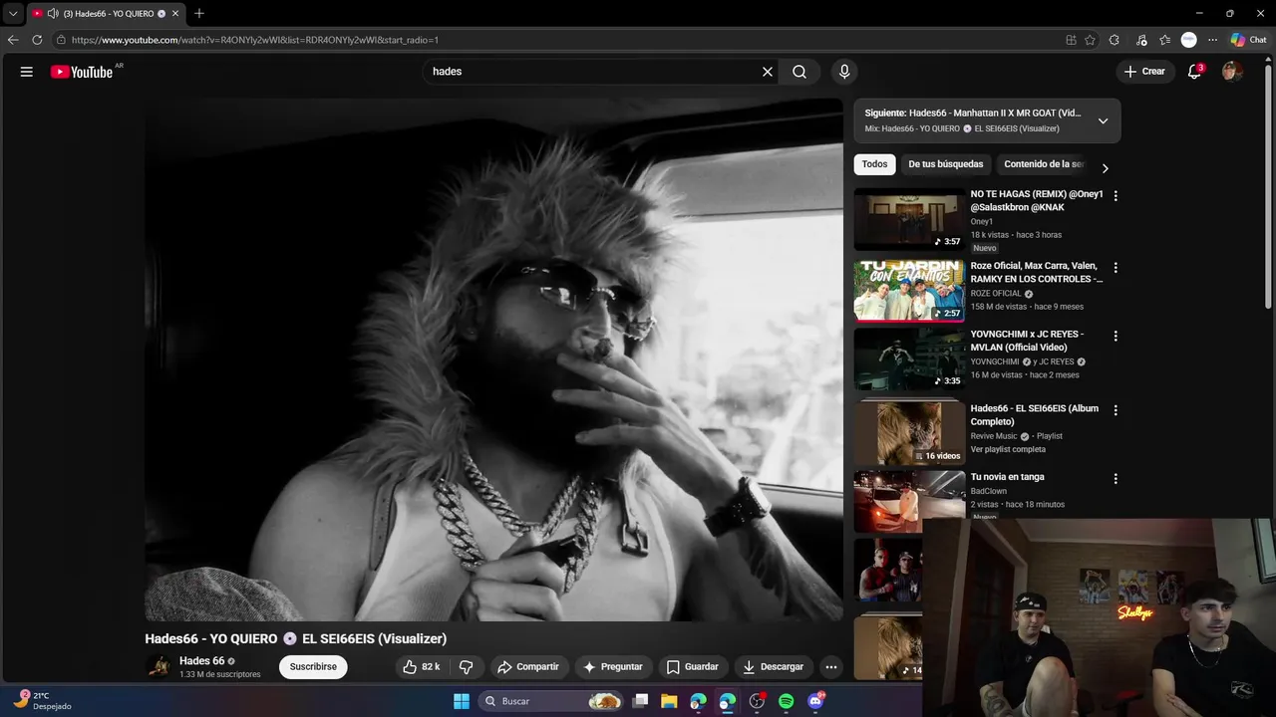Screen dimensions: 1276x717
Task: Click the taskbar Buscar search box
Action: (x=551, y=701)
